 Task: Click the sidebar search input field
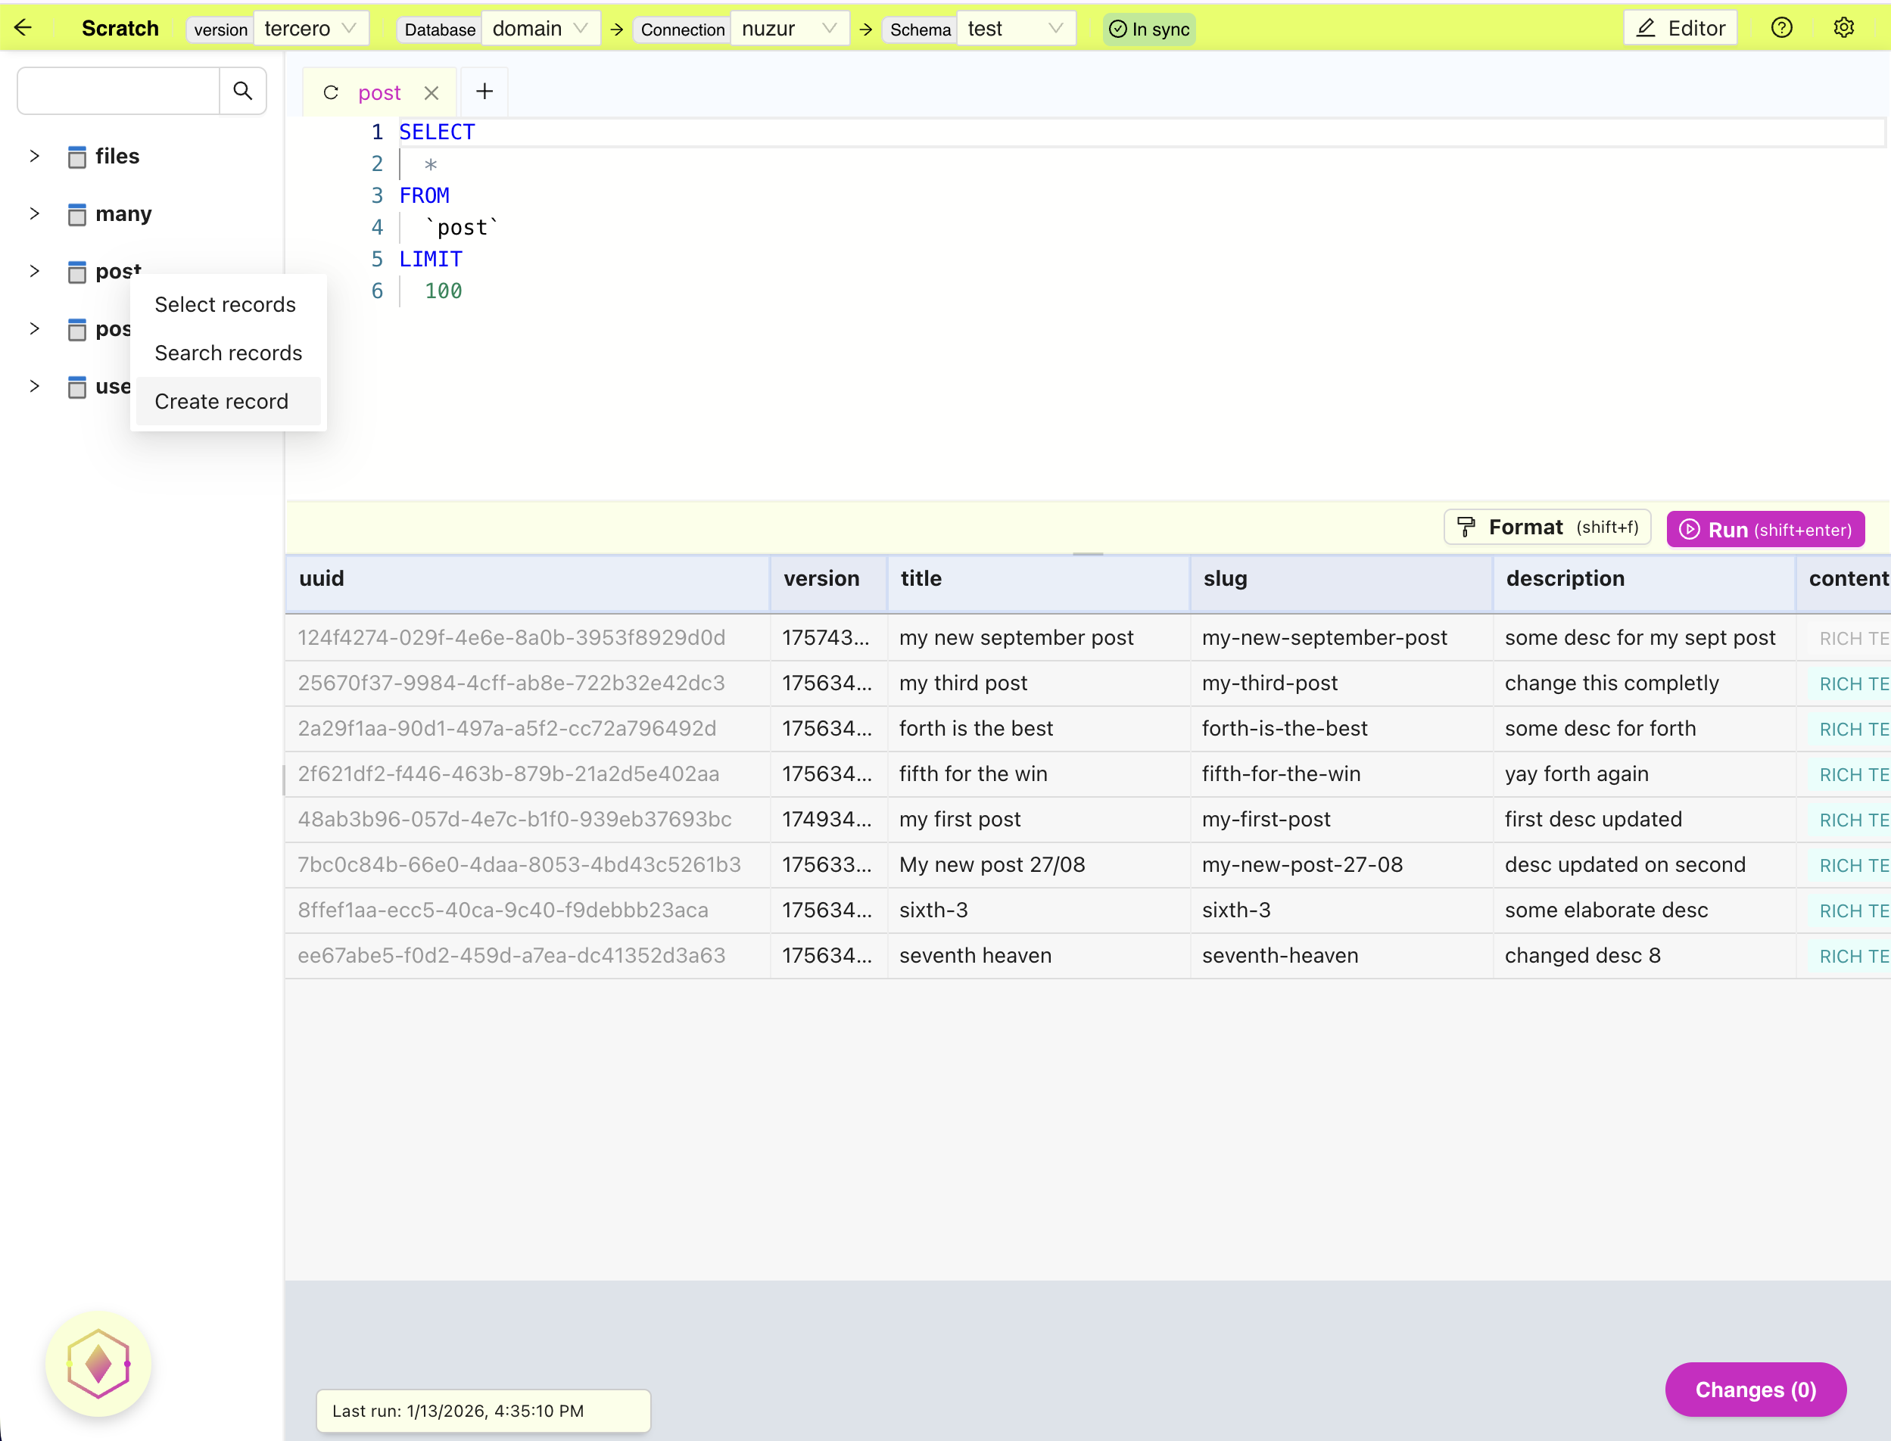[x=117, y=90]
